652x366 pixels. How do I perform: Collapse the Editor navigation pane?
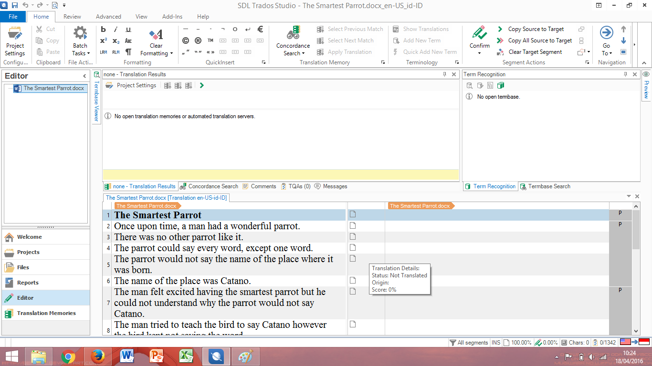pos(84,76)
